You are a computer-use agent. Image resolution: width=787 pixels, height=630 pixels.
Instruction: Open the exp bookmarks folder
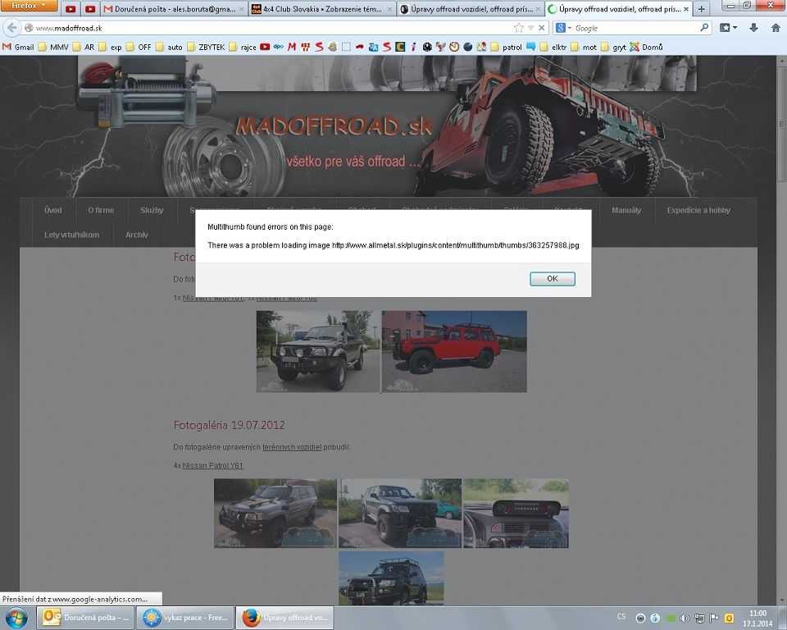(110, 48)
